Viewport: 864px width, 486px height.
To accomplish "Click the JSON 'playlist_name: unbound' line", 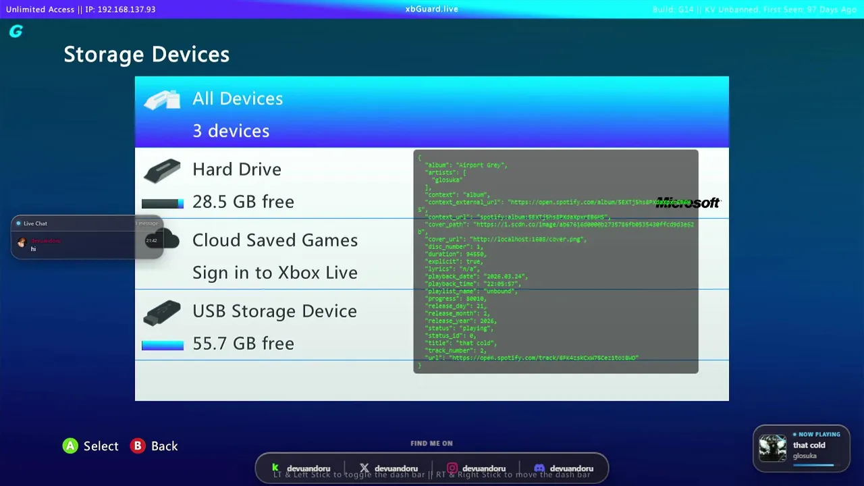I will 470,291.
